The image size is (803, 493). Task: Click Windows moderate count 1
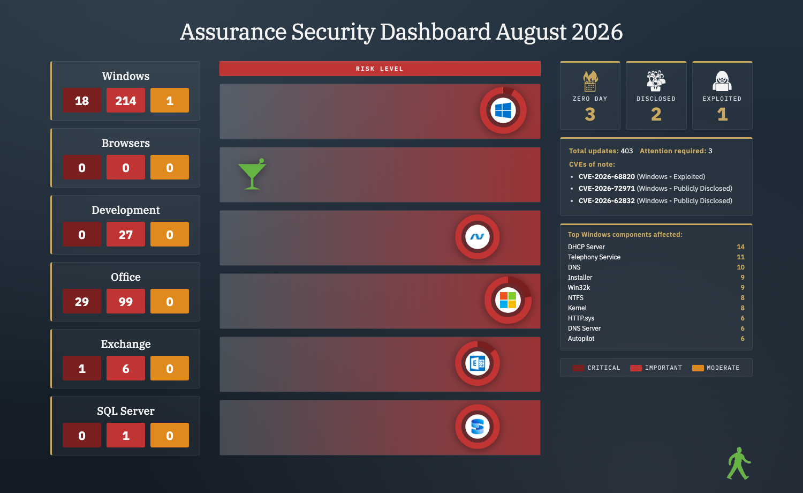[170, 100]
